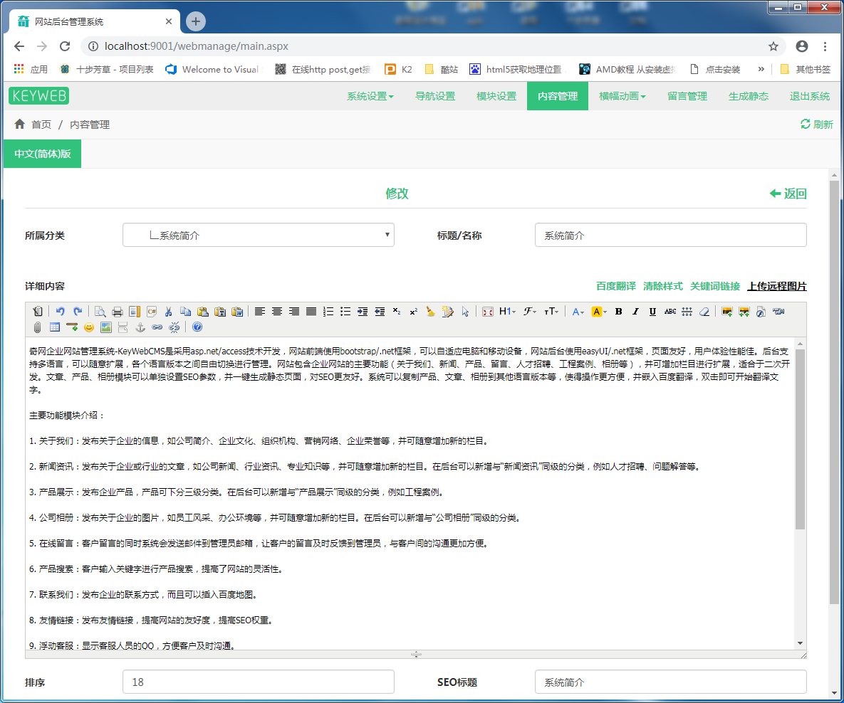Open yellow highlight color picker

click(x=599, y=312)
